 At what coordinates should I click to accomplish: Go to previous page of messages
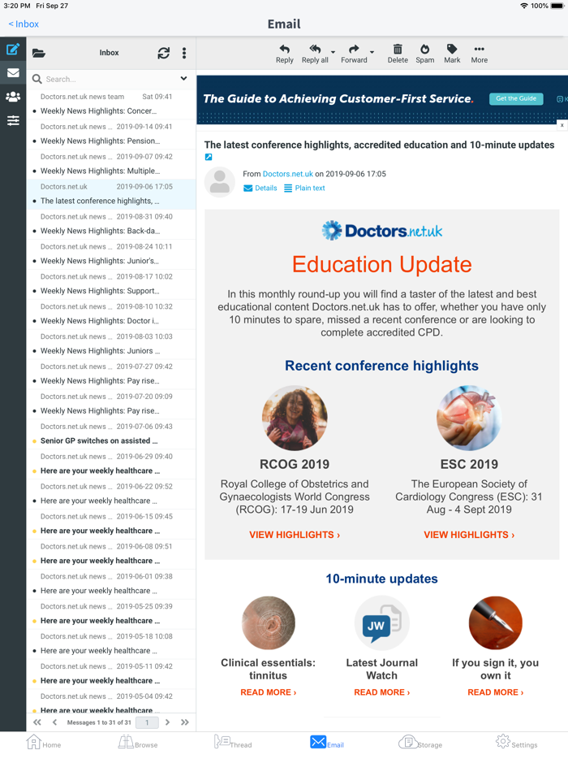click(x=54, y=722)
